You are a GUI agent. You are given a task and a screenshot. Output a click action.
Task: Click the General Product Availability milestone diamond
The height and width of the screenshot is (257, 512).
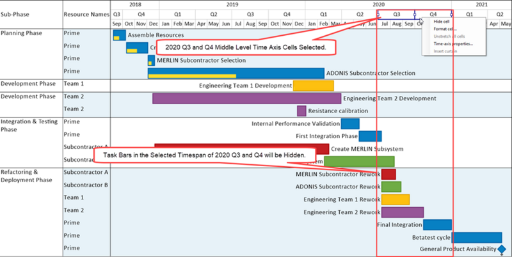[502, 249]
